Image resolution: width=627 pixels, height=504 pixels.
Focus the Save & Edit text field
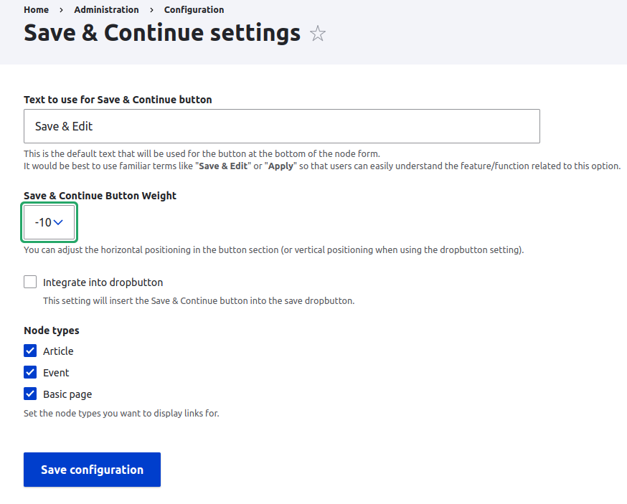(281, 126)
